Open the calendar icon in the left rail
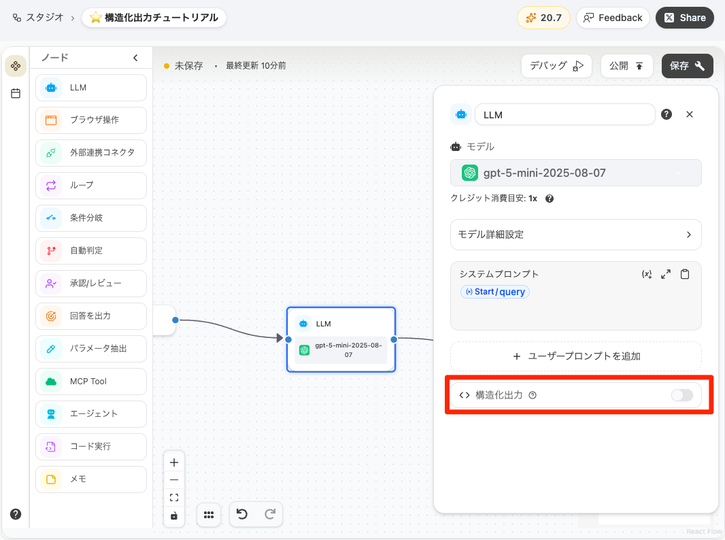Image resolution: width=725 pixels, height=540 pixels. coord(15,93)
